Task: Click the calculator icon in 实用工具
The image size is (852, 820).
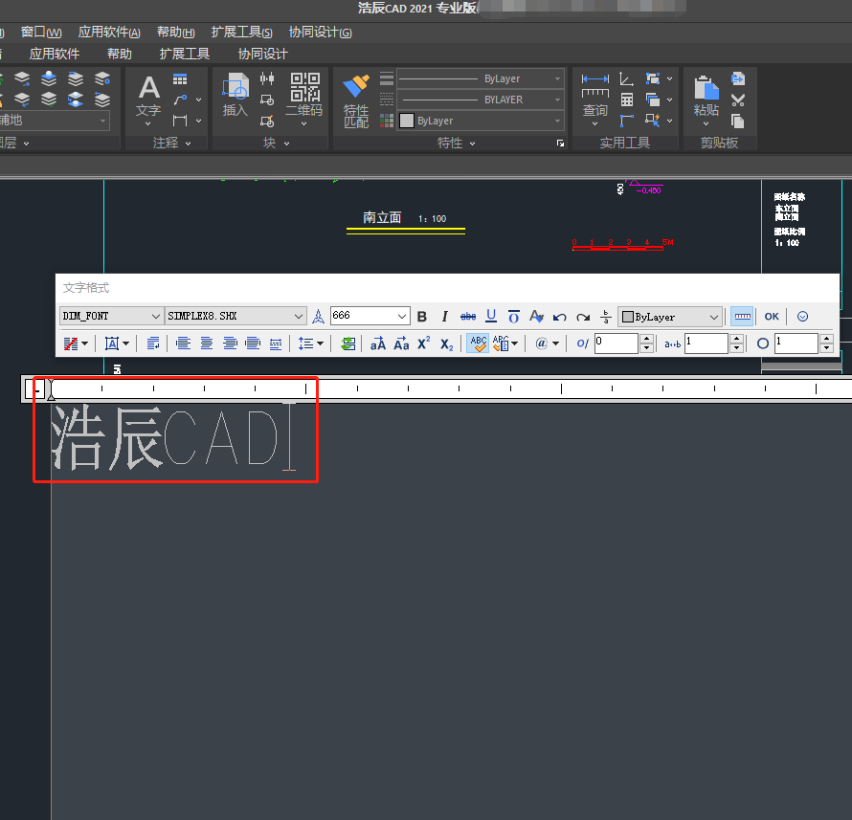Action: (626, 100)
